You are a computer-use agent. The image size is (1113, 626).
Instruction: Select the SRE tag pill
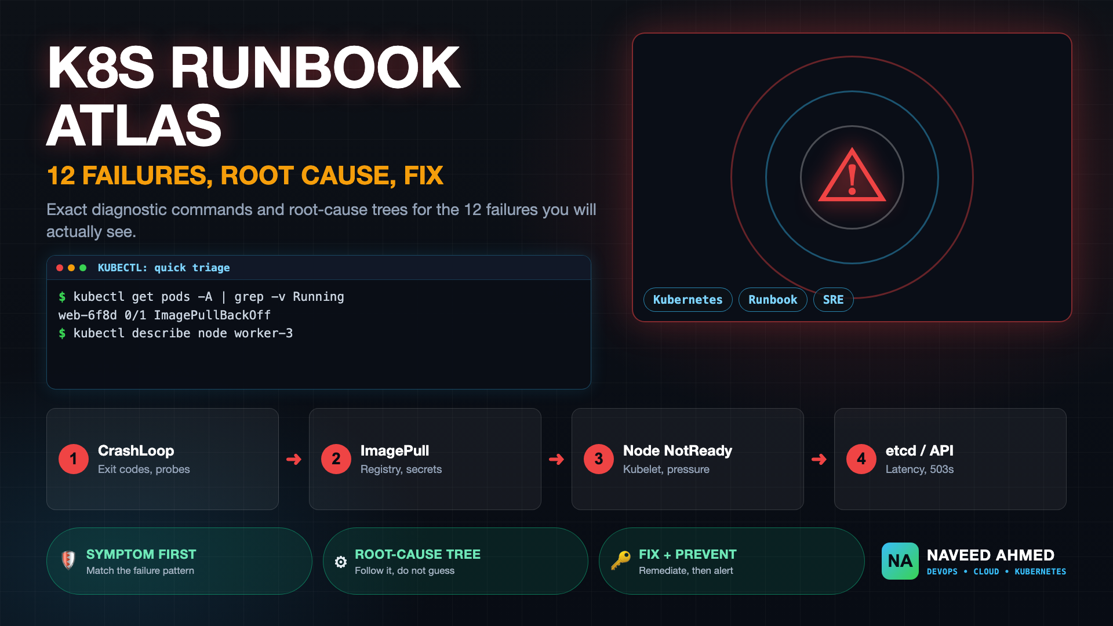[x=834, y=300]
